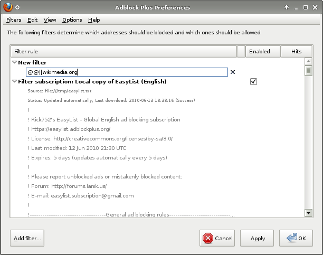Clear the filter text with the X icon
Viewport: 323px width, 255px height.
(233, 72)
